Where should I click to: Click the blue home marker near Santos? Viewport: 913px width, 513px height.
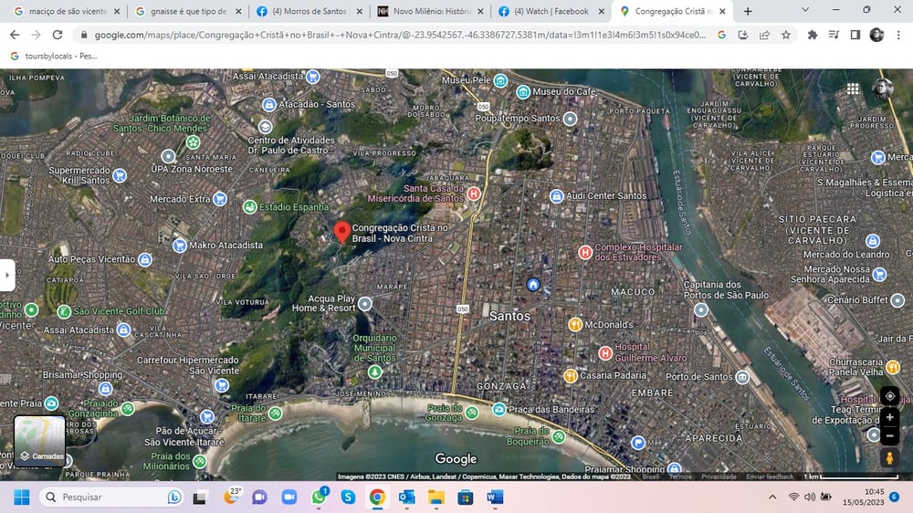point(533,284)
